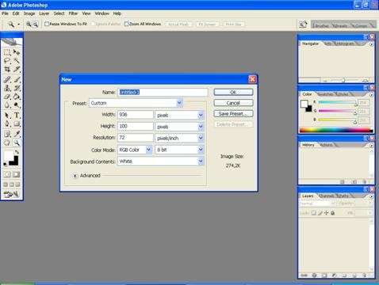Click the Save Preset button
The image size is (379, 285).
tap(233, 114)
